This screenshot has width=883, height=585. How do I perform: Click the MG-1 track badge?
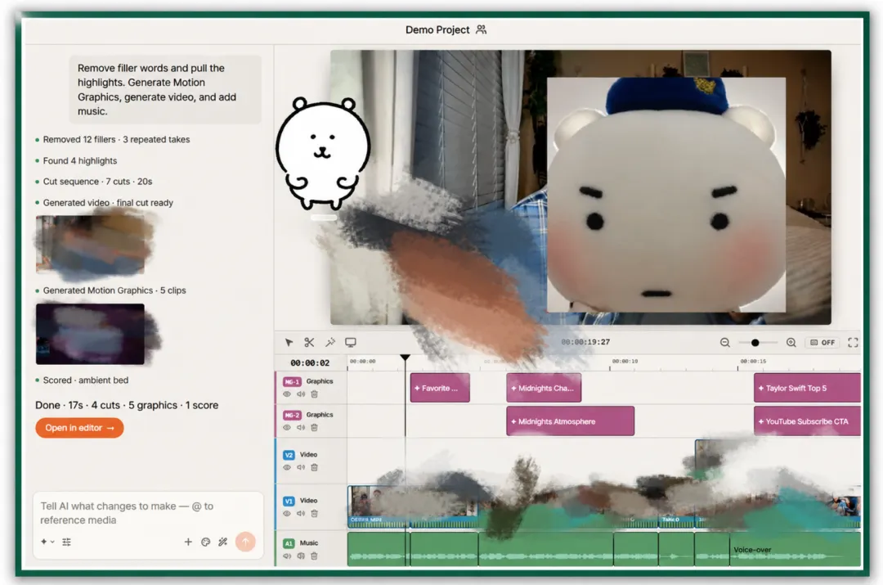292,381
